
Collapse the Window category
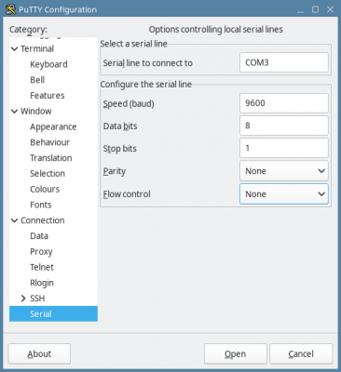(x=14, y=111)
